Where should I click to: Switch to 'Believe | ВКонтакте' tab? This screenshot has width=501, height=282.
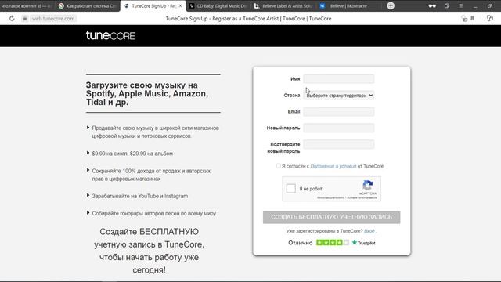[x=348, y=6]
